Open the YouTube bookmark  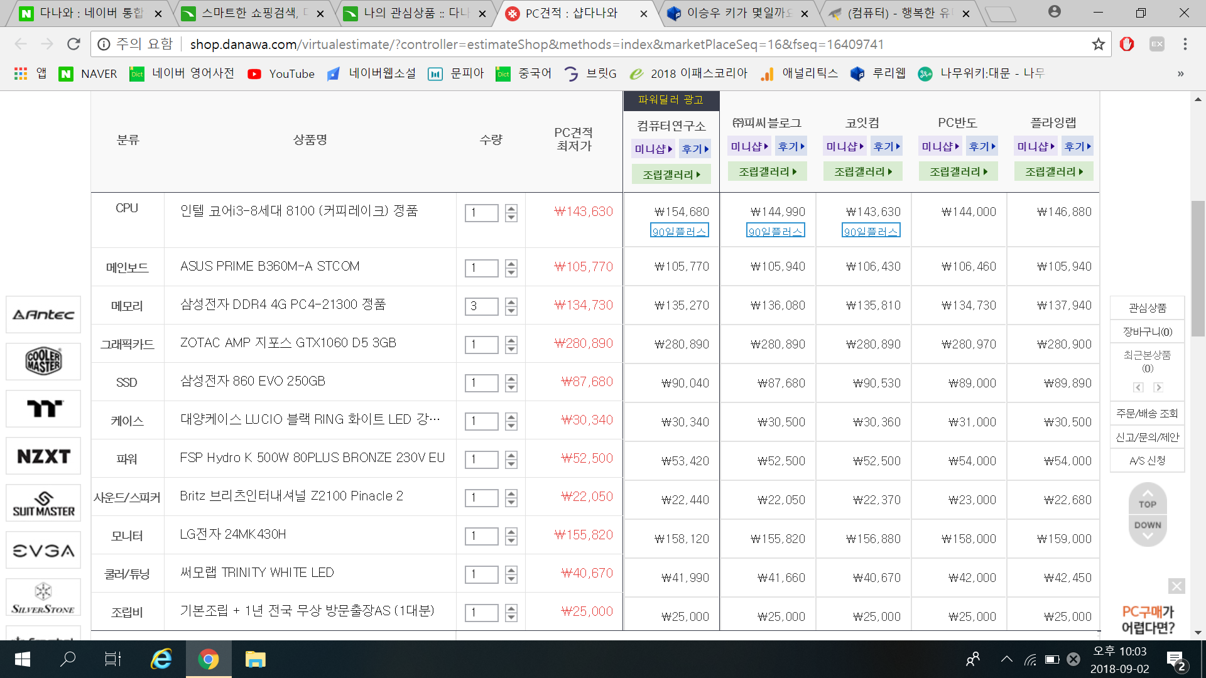(281, 73)
